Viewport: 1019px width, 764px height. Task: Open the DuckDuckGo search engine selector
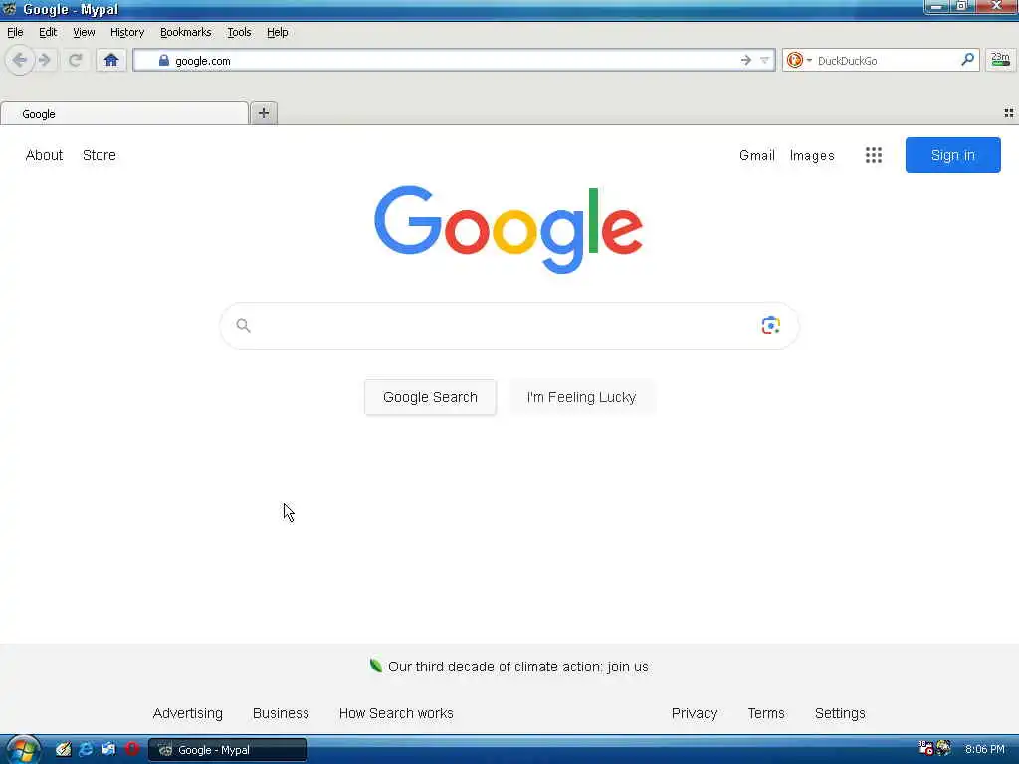tap(799, 61)
